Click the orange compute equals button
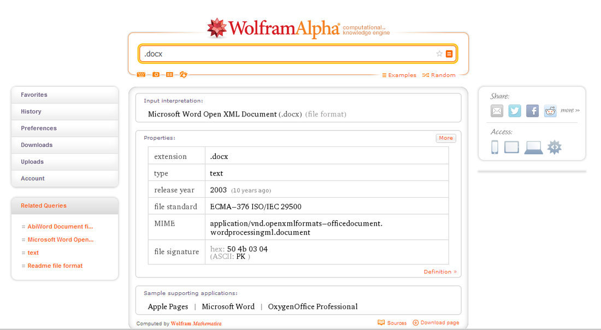Screen dimensions: 601x330 [x=449, y=54]
